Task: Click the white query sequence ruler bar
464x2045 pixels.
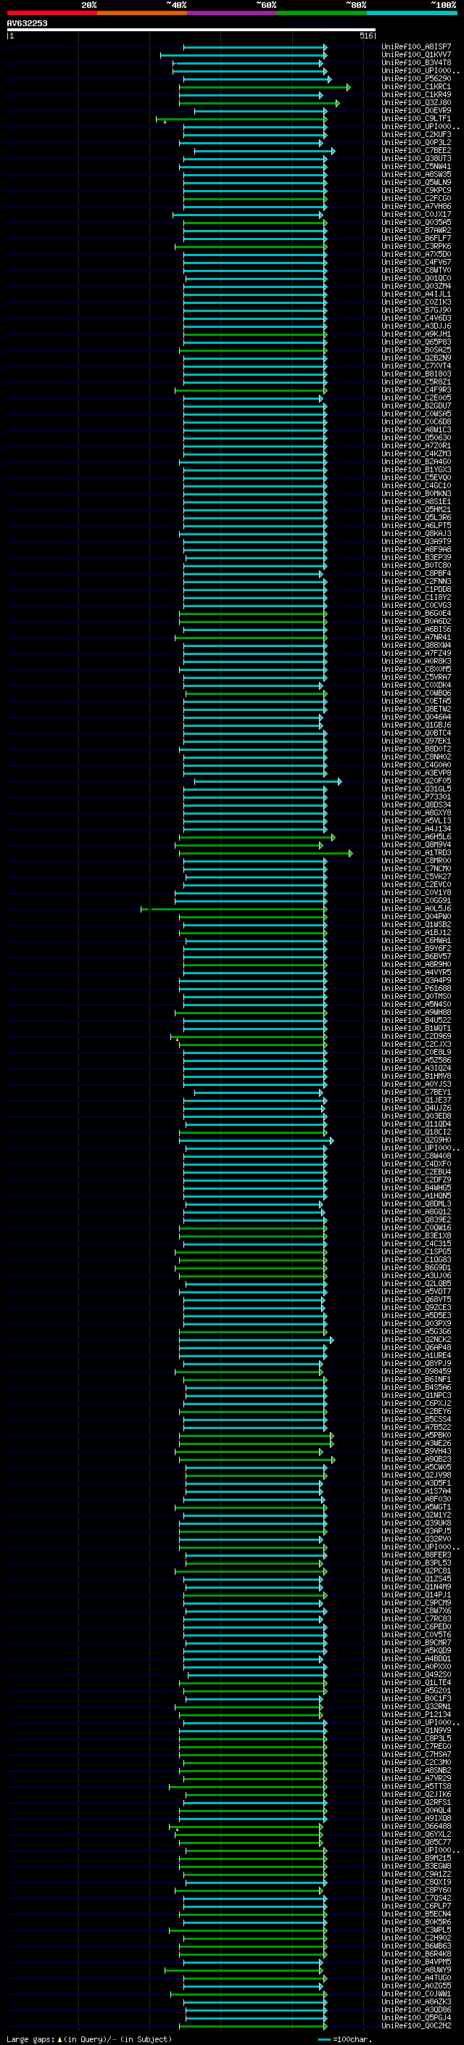Action: [191, 29]
